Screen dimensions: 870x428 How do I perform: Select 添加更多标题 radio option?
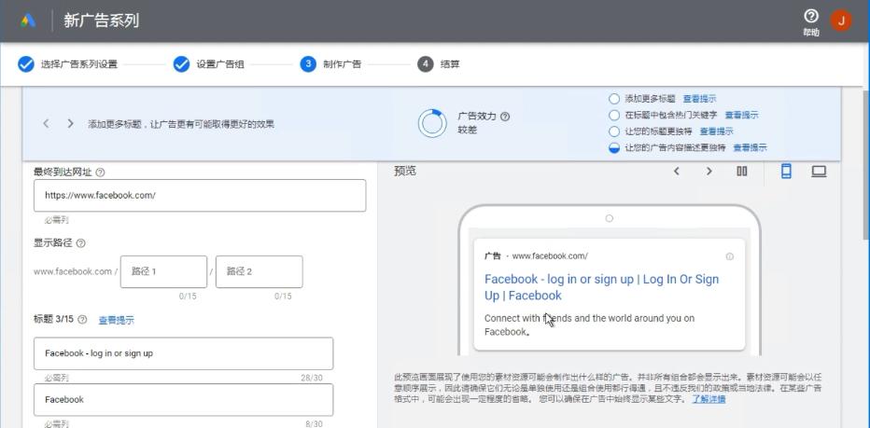pos(613,99)
